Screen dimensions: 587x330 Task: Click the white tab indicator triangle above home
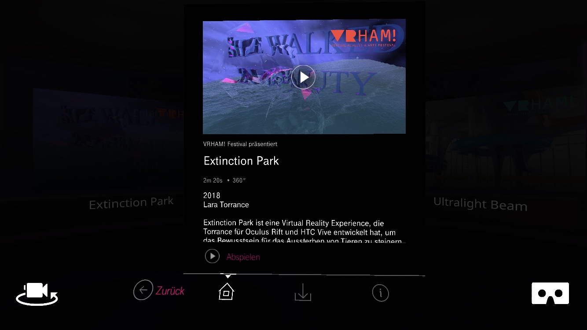pos(228,276)
